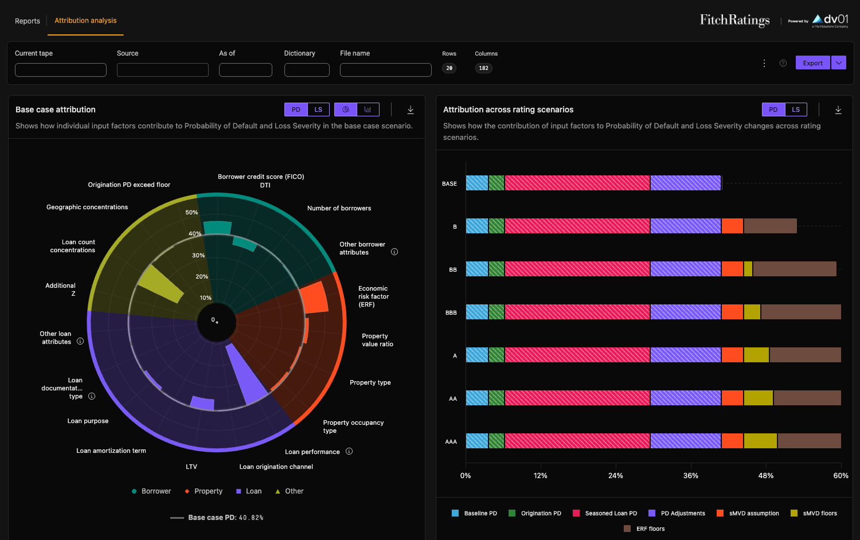This screenshot has width=860, height=540.
Task: Toggle the ERF floors legend entry
Action: coord(644,529)
